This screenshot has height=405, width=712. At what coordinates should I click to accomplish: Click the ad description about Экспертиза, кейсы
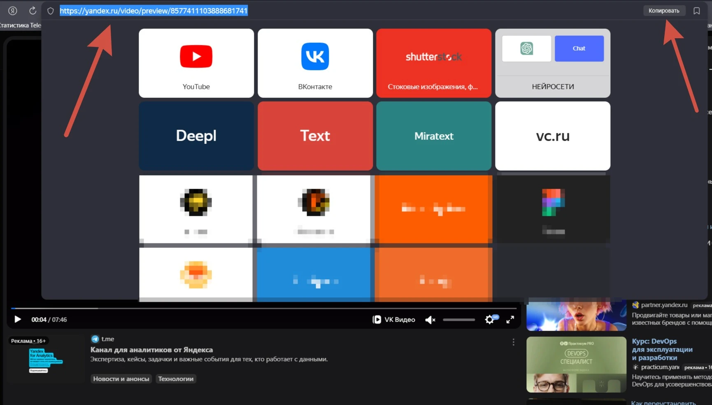209,359
